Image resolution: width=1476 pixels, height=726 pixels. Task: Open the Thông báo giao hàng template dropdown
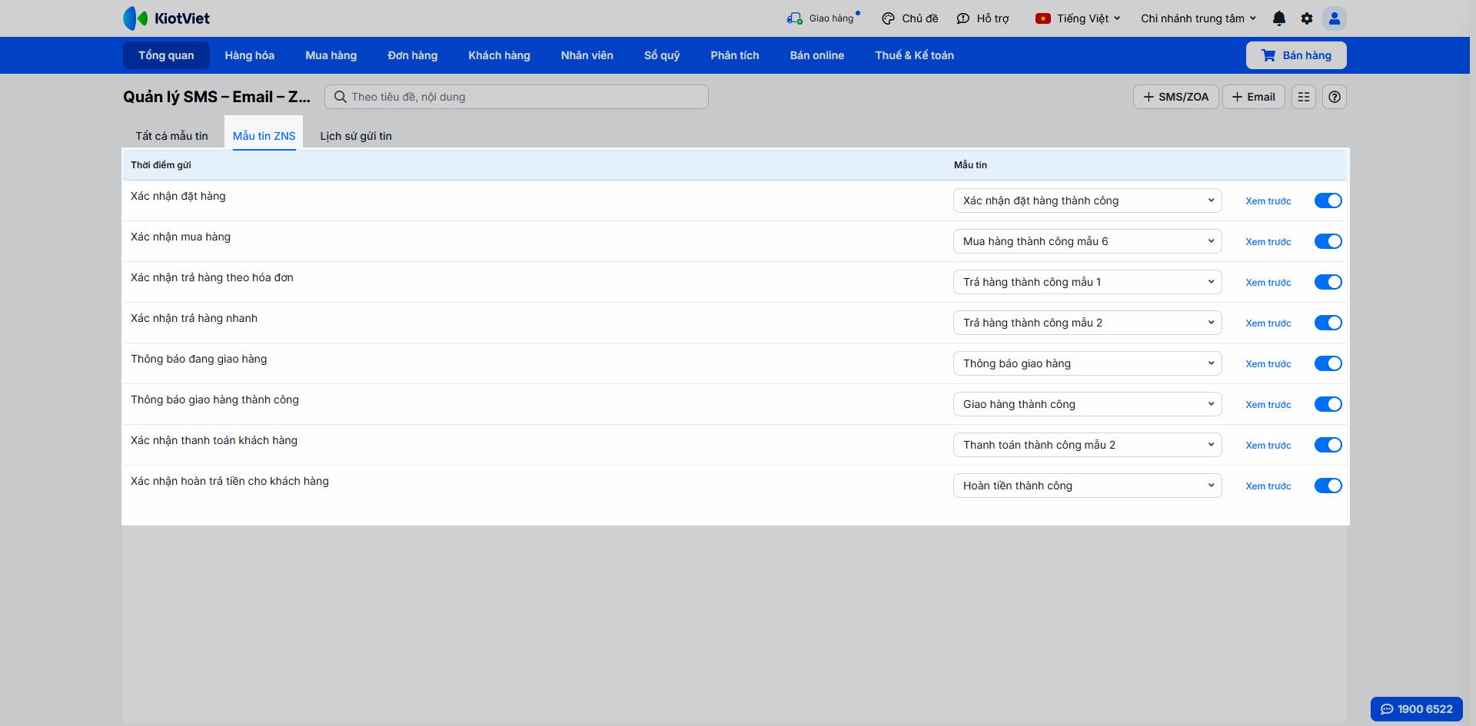coord(1087,363)
